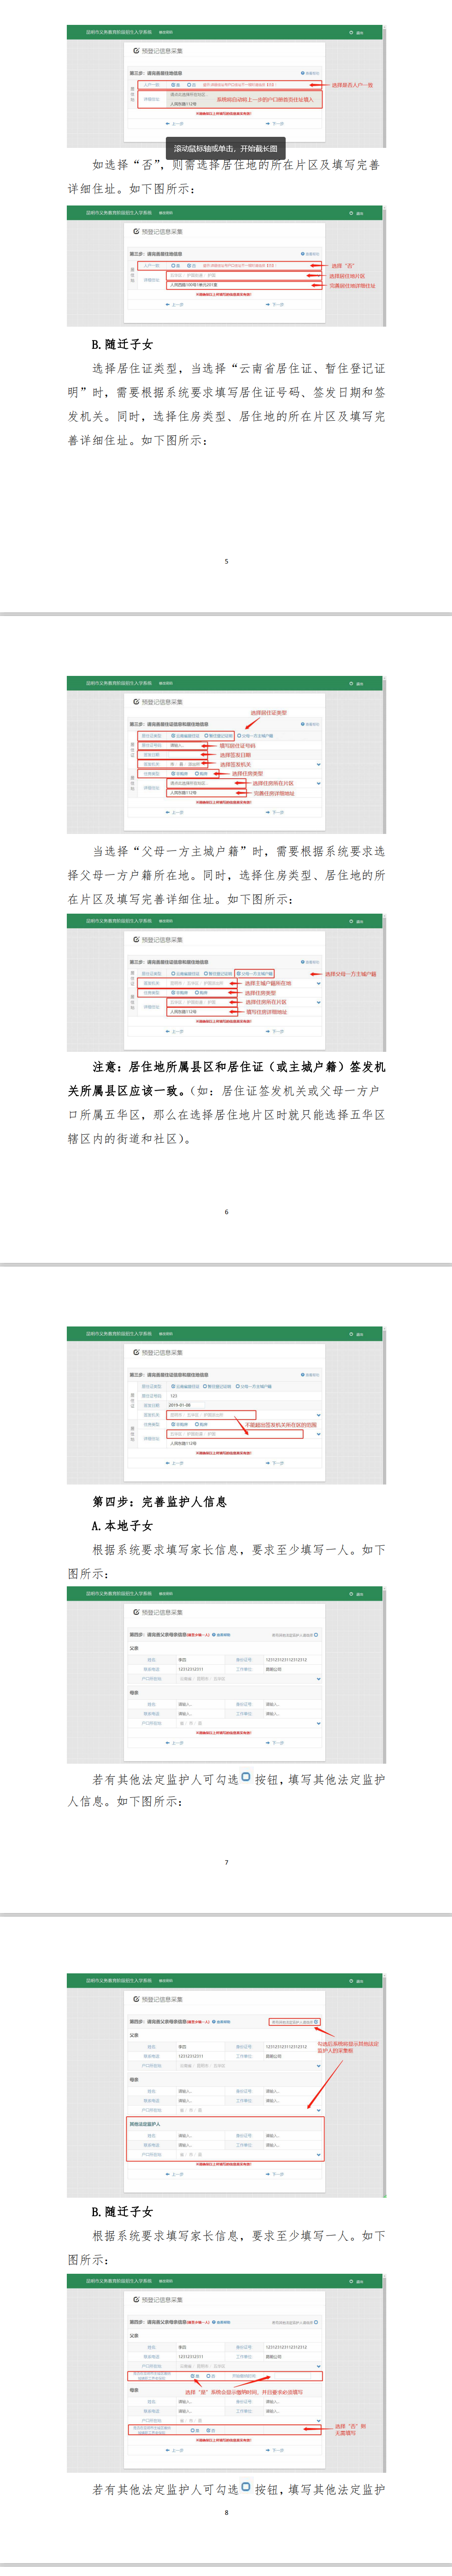Click 退出 power icon in page 5 second screenshot

pos(351,213)
